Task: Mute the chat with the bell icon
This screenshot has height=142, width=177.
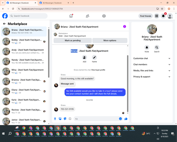Action: 147,48
